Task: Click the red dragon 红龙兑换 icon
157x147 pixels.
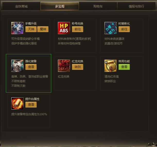Action: [x=64, y=66]
